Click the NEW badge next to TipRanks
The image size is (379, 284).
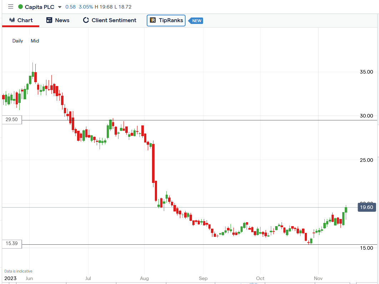point(196,21)
